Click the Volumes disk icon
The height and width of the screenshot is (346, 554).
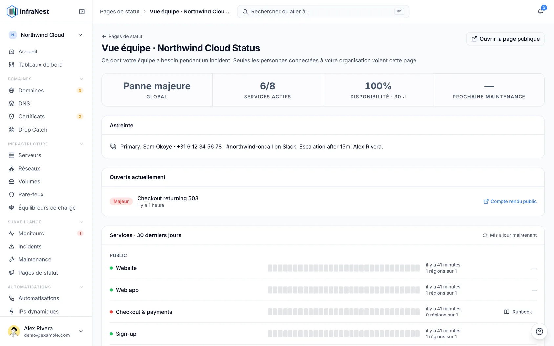point(11,181)
